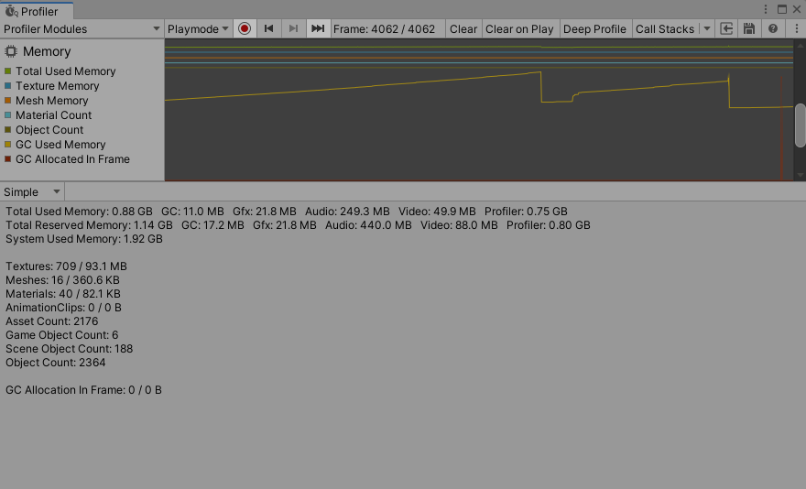This screenshot has height=489, width=806.
Task: Step to the previous frame
Action: coord(269,28)
